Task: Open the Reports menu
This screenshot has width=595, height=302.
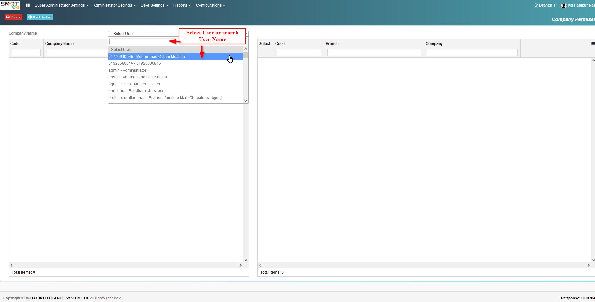Action: click(182, 5)
